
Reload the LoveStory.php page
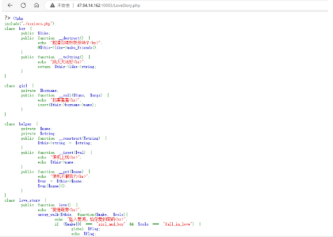(x=23, y=6)
